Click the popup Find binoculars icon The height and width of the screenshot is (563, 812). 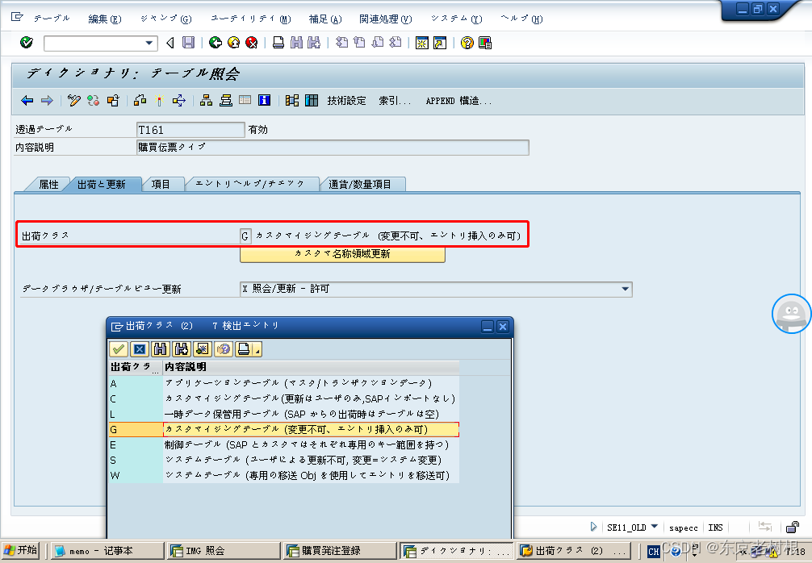point(160,349)
